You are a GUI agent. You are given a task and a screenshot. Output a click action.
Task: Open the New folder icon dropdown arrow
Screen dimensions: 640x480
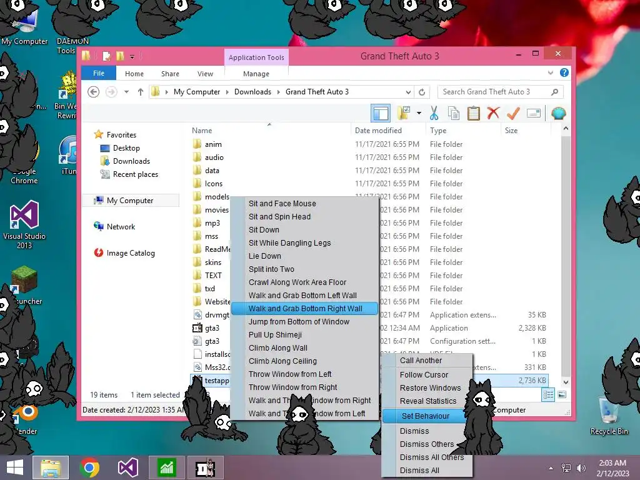[x=419, y=113]
